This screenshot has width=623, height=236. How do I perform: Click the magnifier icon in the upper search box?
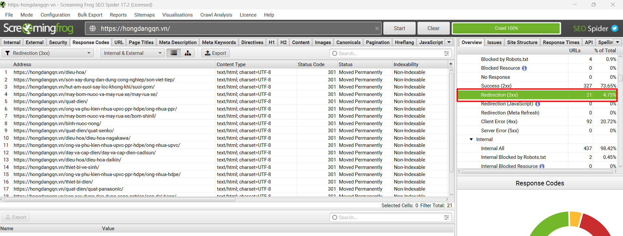(335, 53)
